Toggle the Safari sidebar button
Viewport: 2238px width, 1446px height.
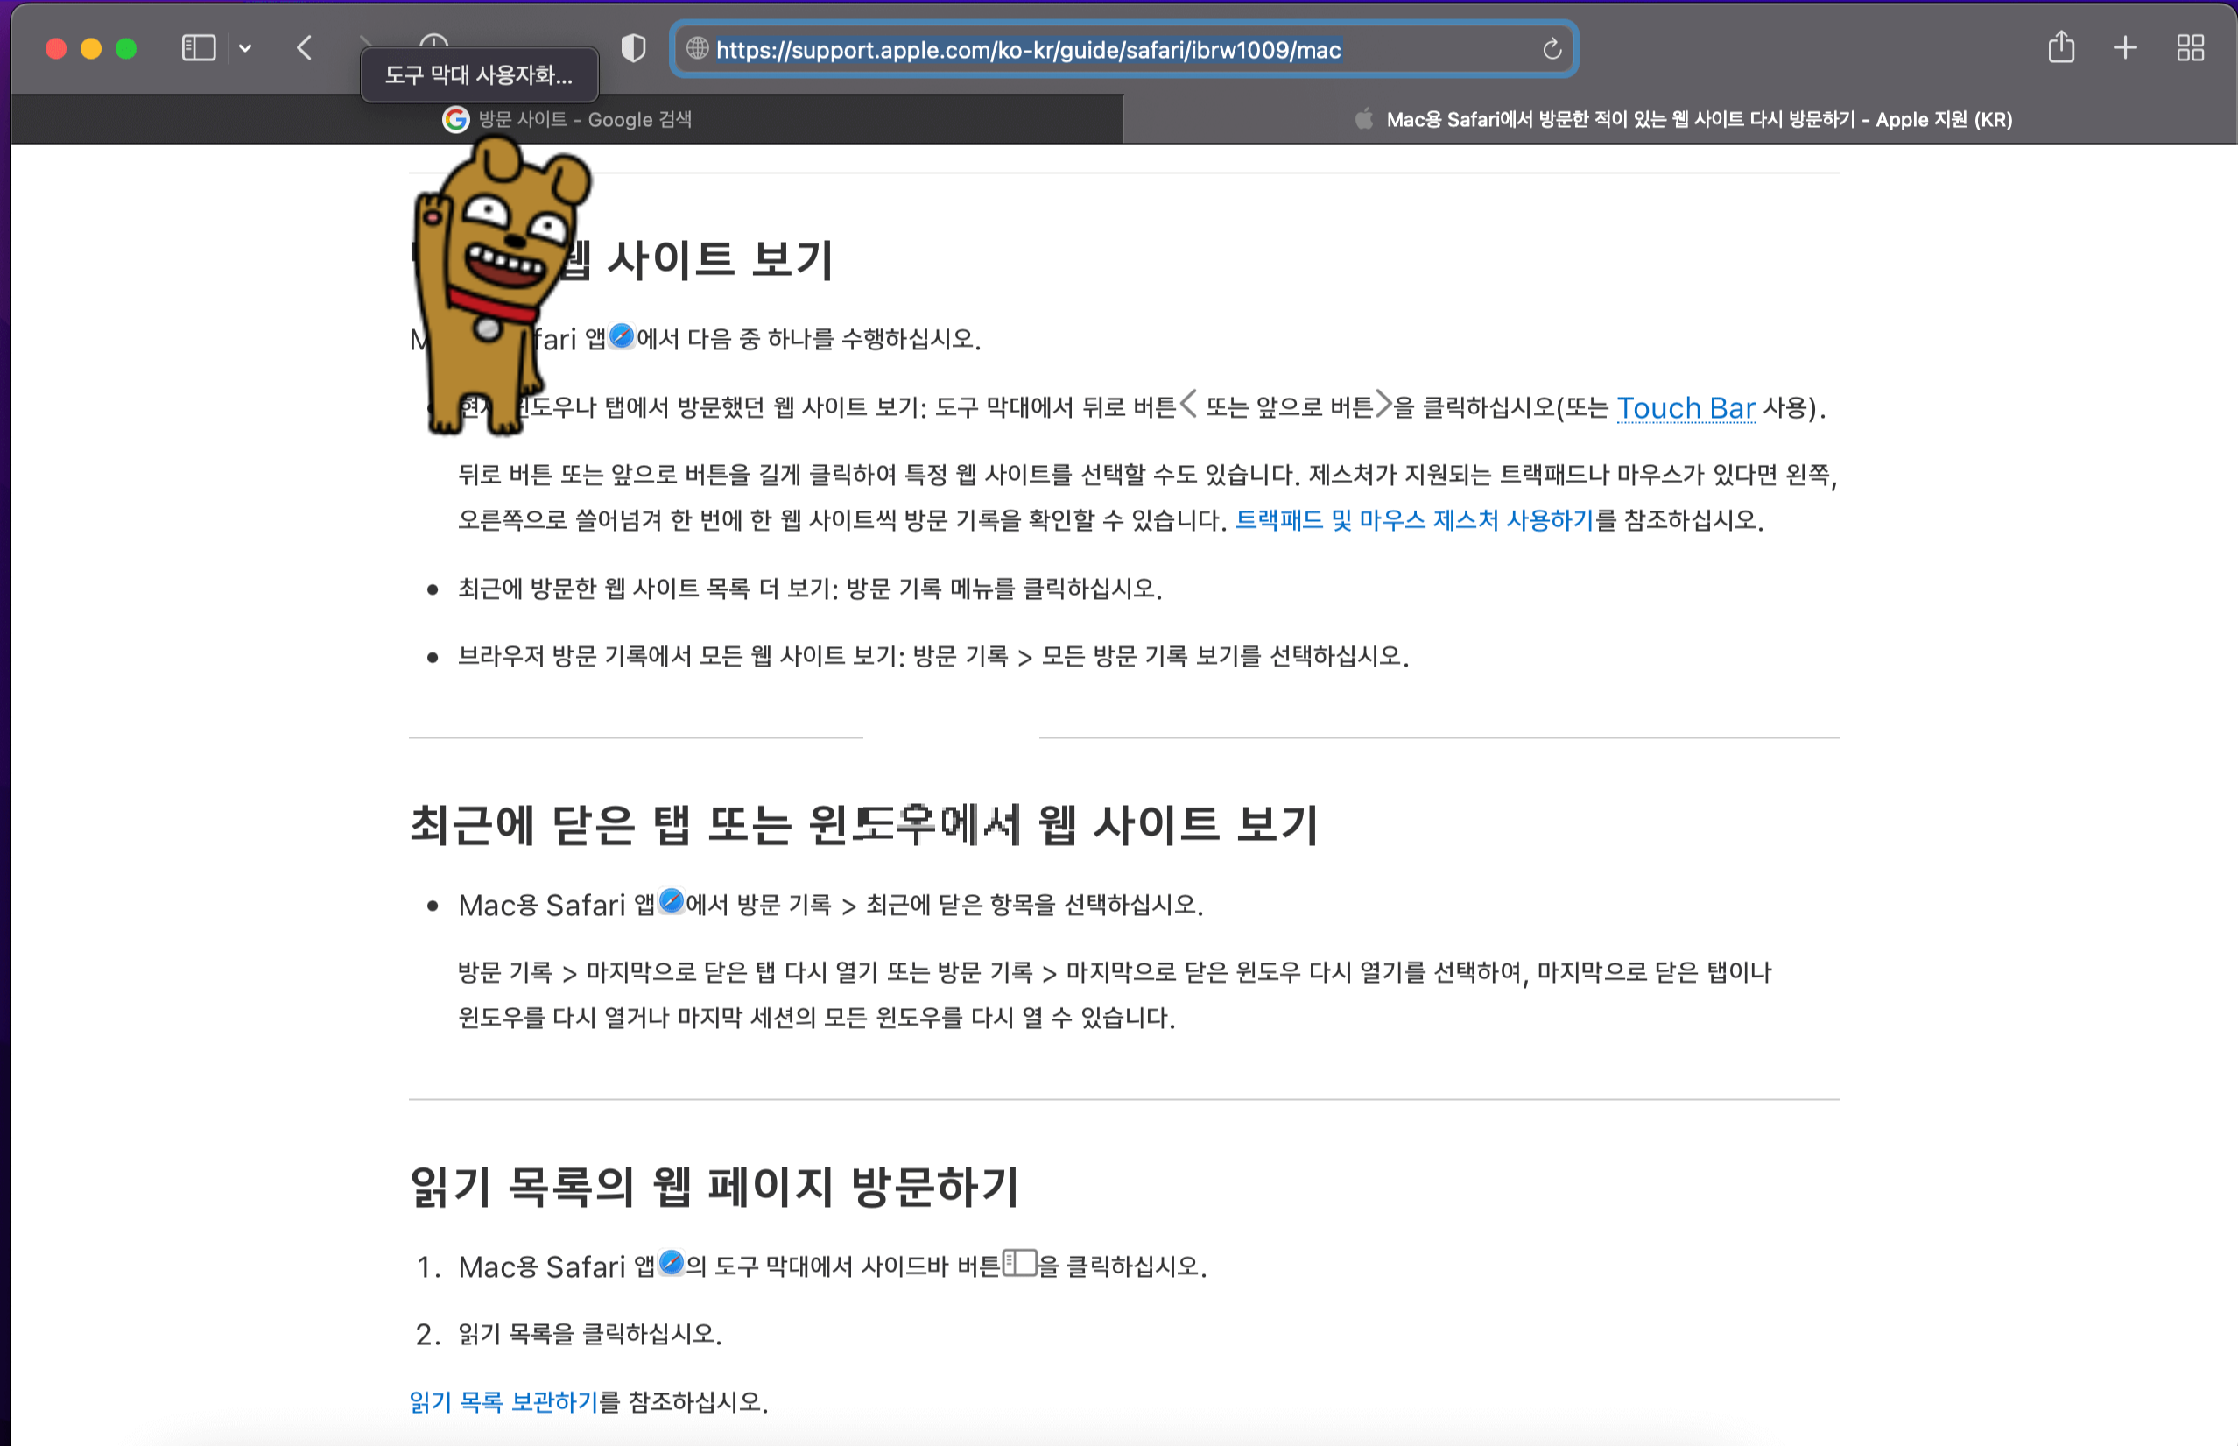point(198,48)
